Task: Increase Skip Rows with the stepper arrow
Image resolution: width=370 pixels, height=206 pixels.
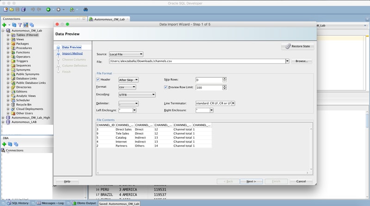Action: pos(224,78)
